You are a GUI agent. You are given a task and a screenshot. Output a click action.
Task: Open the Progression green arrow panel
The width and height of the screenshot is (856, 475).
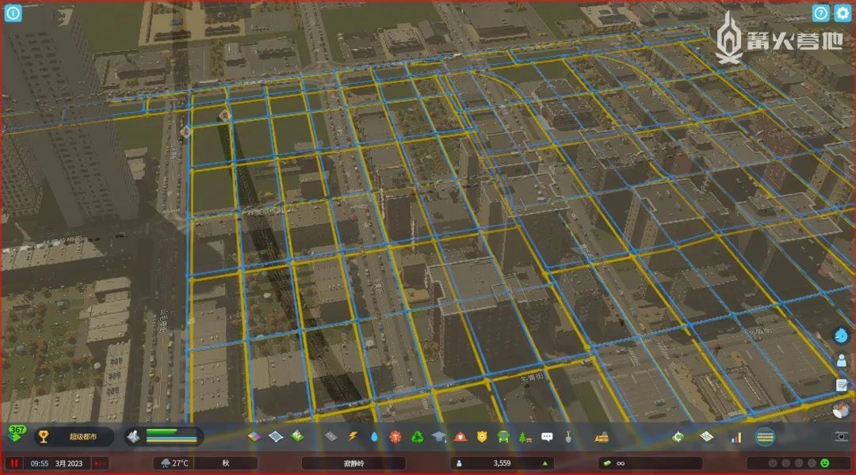[x=678, y=437]
